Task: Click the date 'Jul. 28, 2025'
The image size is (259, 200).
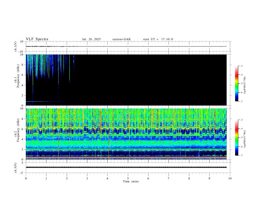Action: pos(91,39)
